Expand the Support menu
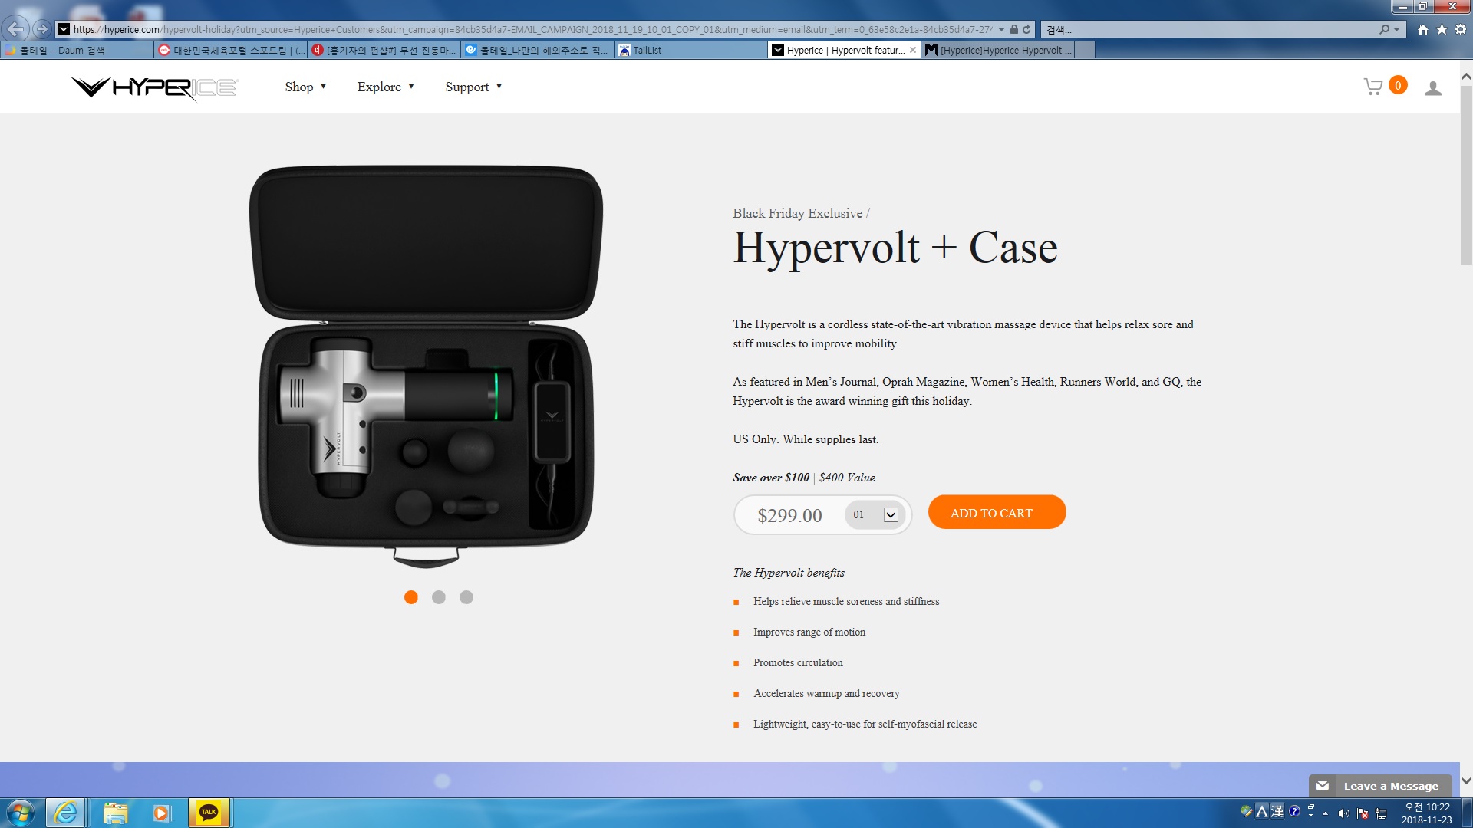This screenshot has height=828, width=1473. 473,87
